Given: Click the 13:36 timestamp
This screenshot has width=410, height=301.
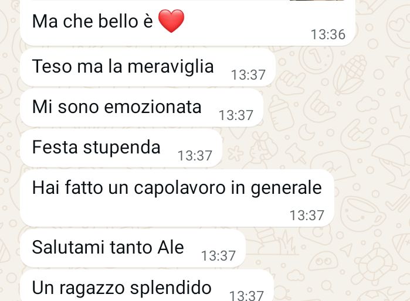Looking at the screenshot, I should [x=328, y=35].
